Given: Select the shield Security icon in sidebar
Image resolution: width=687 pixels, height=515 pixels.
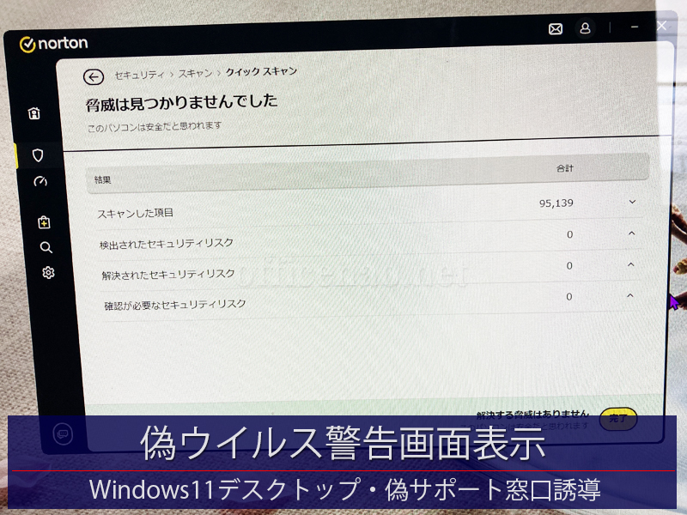Looking at the screenshot, I should point(38,155).
